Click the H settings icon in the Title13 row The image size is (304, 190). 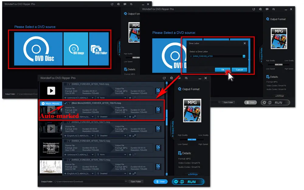click(x=134, y=174)
